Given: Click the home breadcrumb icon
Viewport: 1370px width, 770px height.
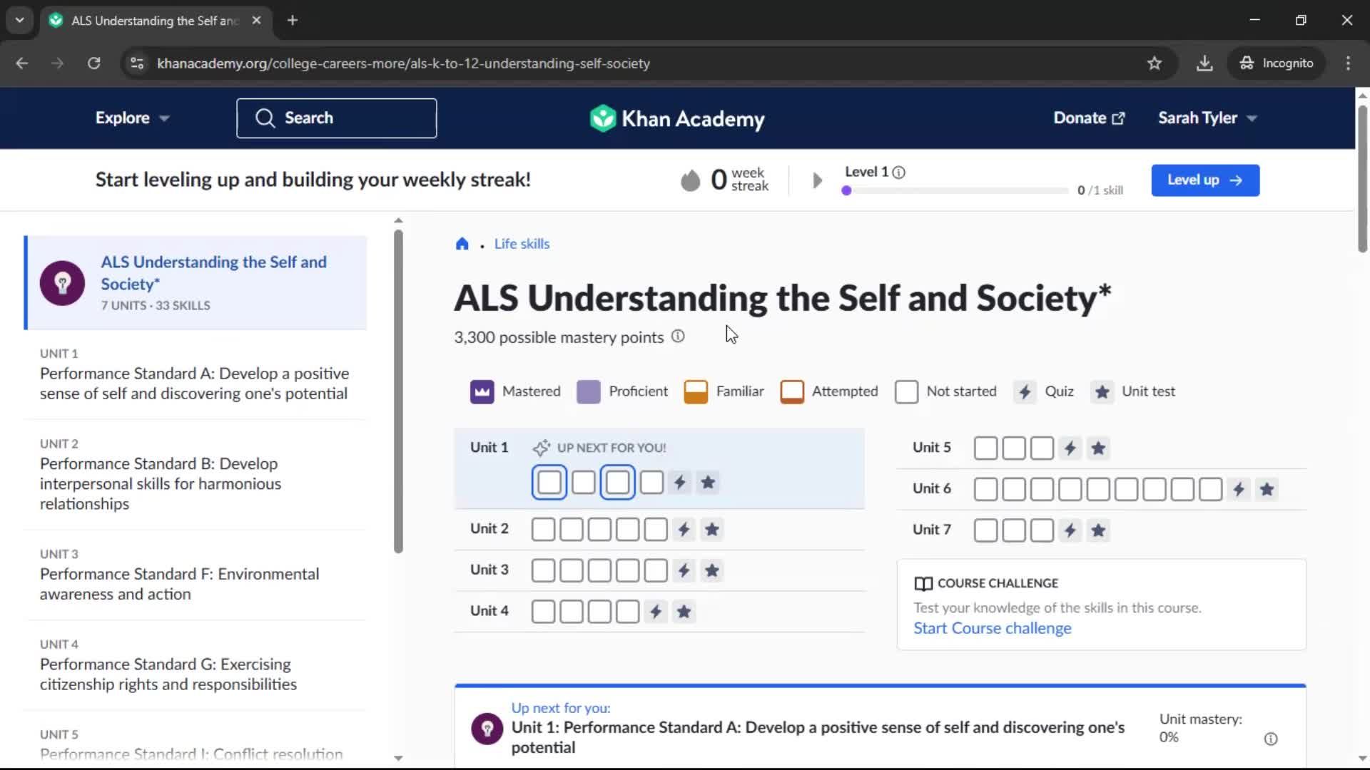Looking at the screenshot, I should pos(462,244).
